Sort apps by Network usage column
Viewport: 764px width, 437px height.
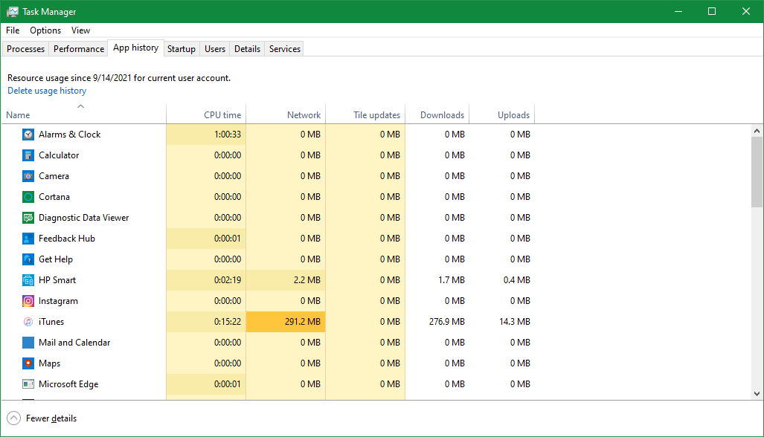pos(305,114)
